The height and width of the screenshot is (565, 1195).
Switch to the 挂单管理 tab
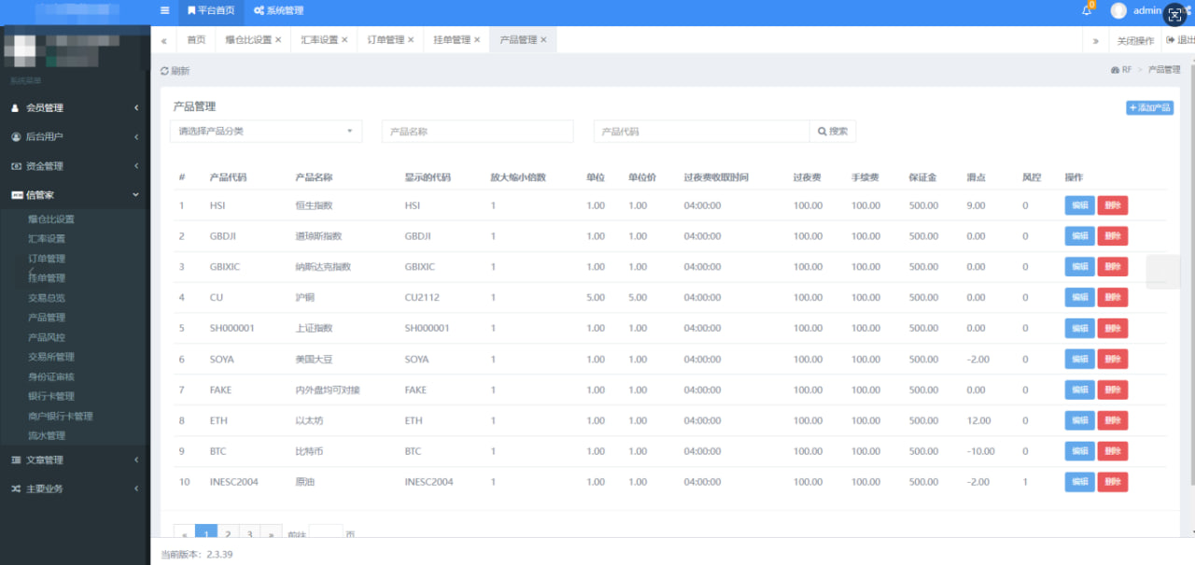(x=452, y=40)
